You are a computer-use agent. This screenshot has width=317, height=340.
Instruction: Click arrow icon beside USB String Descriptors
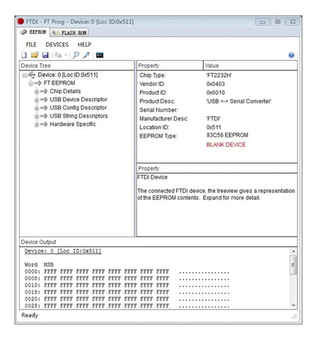(x=44, y=116)
